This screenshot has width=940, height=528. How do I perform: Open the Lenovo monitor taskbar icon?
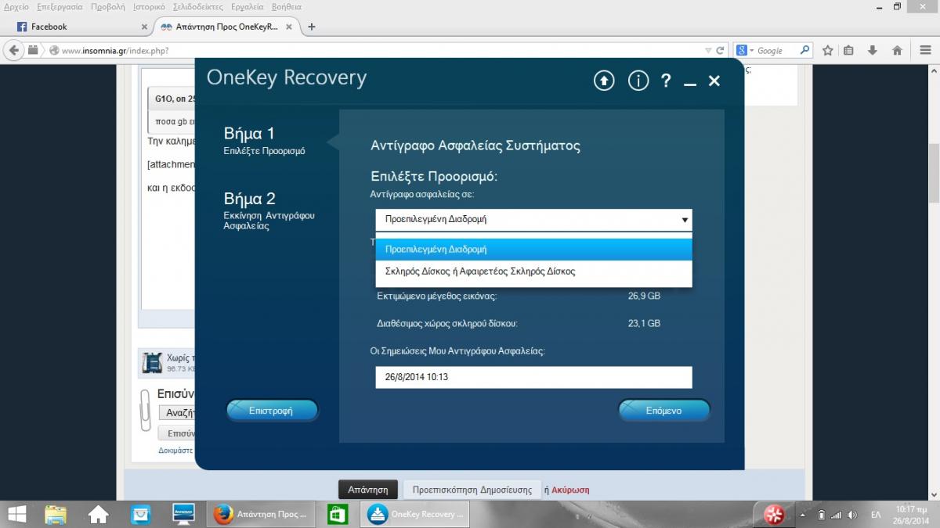point(183,514)
